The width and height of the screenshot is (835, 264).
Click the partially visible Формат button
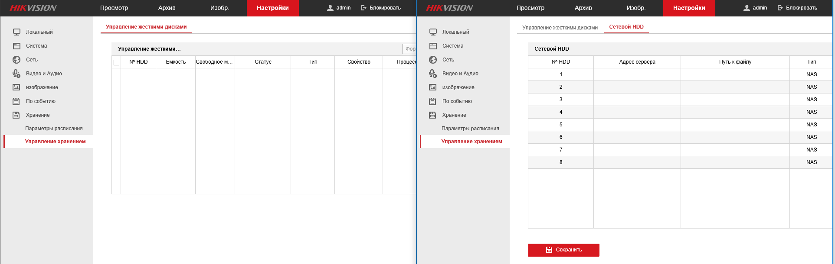(x=409, y=49)
